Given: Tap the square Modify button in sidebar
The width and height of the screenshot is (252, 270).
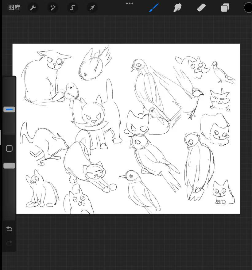Looking at the screenshot, I should point(9,149).
